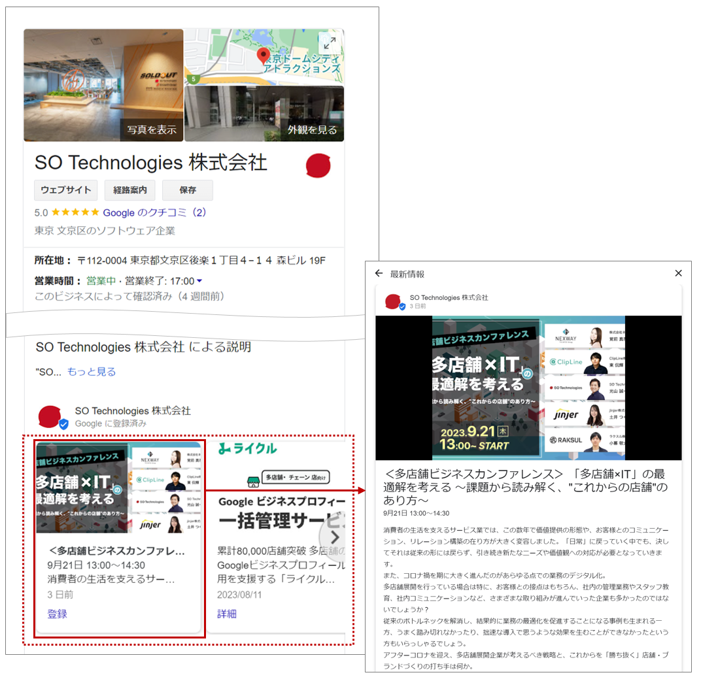
Task: Open Google のクチコミ (2) reviews link
Action: (x=154, y=212)
